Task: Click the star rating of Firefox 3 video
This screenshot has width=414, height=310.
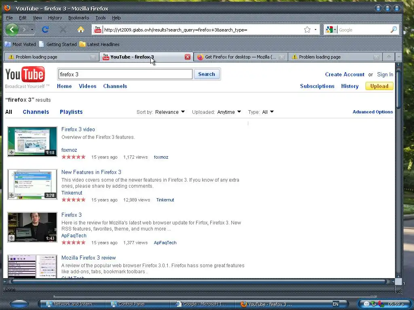Action: 74,157
